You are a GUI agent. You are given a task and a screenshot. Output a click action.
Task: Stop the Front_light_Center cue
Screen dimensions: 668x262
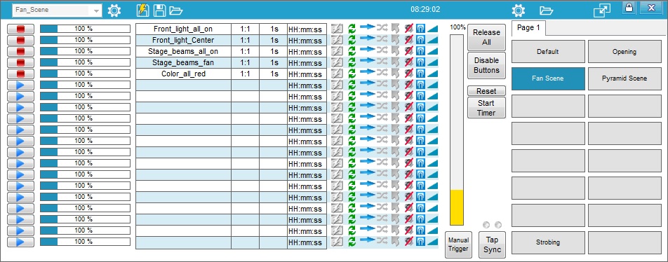click(21, 40)
